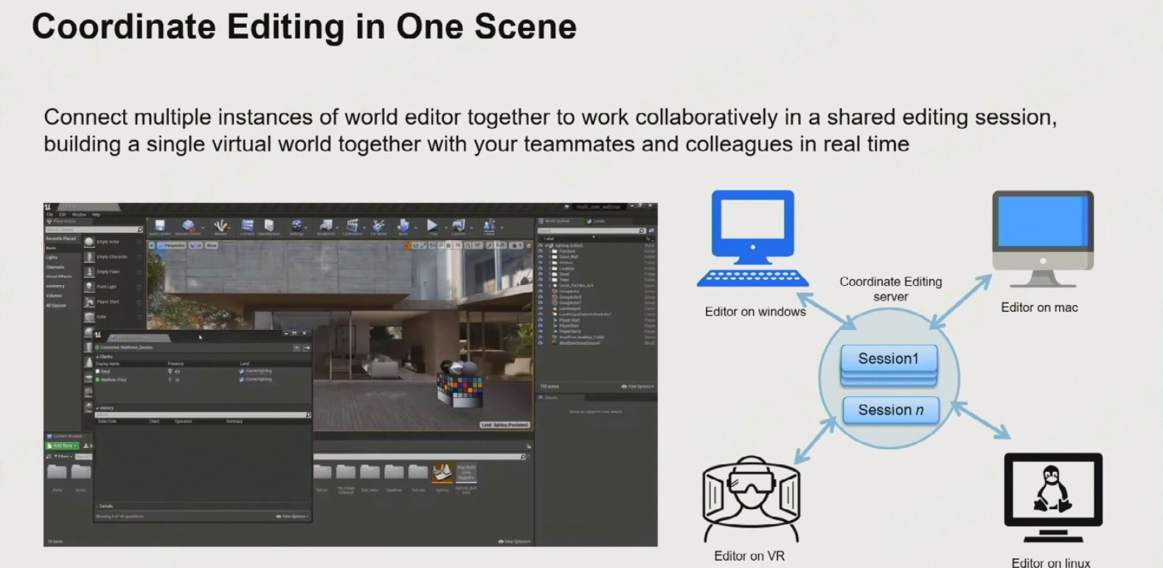Toggle the rotation snap angle icon
The width and height of the screenshot is (1163, 568).
[468, 245]
